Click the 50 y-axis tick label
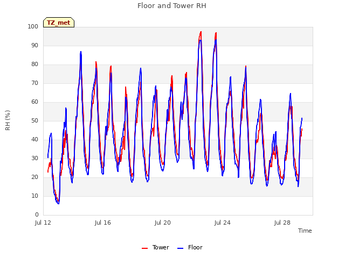This screenshot has height=258, width=345. (34, 120)
